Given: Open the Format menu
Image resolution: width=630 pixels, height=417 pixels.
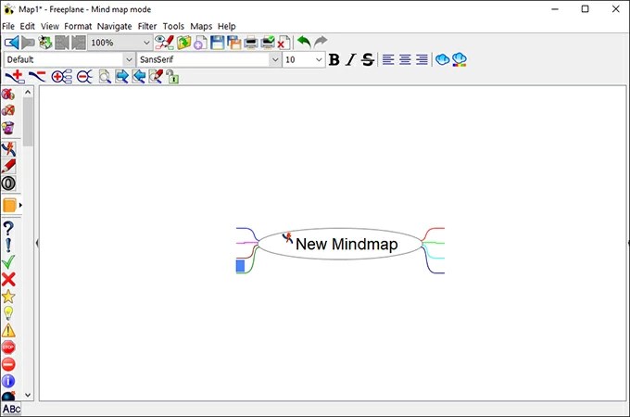Looking at the screenshot, I should (78, 27).
